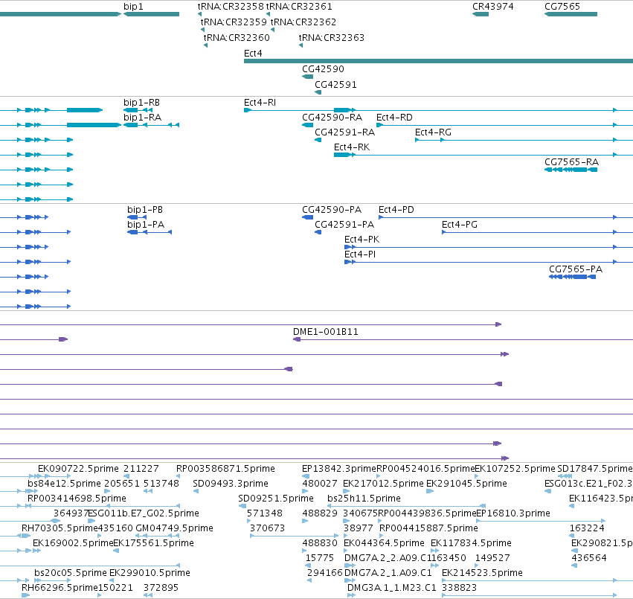Click the 211227 EST label
This screenshot has width=633, height=599.
(141, 469)
